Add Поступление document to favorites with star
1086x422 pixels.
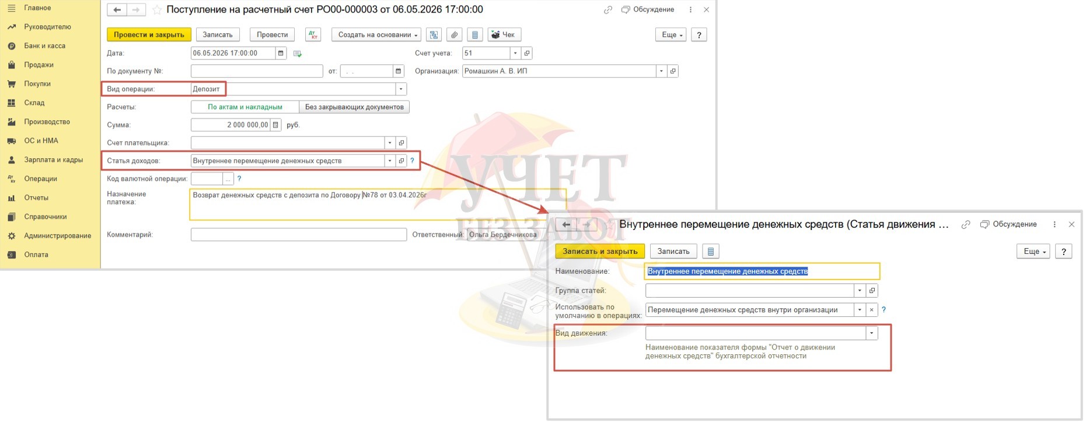(x=156, y=10)
